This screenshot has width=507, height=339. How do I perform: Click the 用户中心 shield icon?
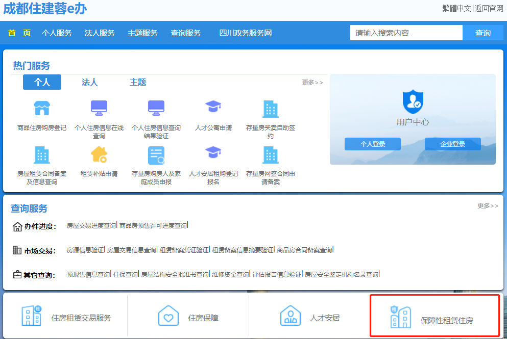tap(413, 102)
